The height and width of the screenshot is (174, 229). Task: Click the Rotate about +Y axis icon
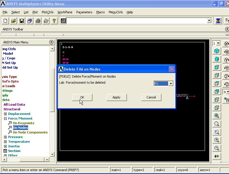tap(226, 60)
